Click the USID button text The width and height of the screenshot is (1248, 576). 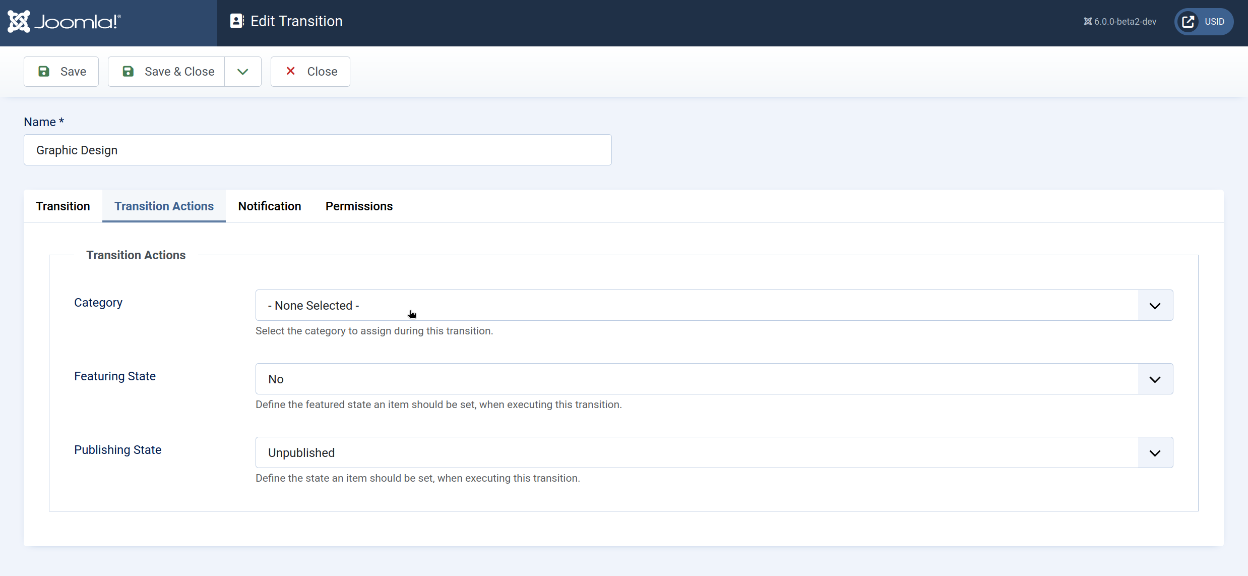[x=1214, y=22]
